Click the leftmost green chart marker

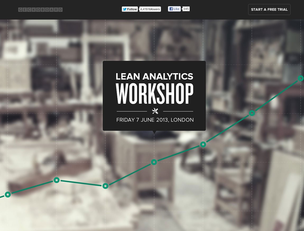coord(8,195)
